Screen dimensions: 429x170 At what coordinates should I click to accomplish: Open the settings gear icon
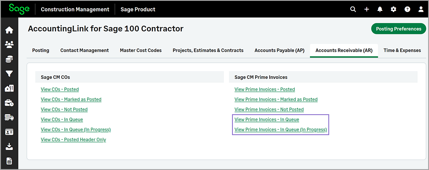pos(394,9)
